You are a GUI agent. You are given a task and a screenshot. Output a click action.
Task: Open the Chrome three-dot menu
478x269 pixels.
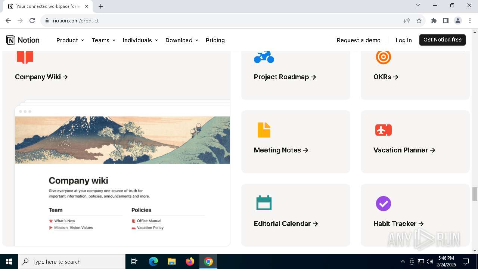point(470,21)
